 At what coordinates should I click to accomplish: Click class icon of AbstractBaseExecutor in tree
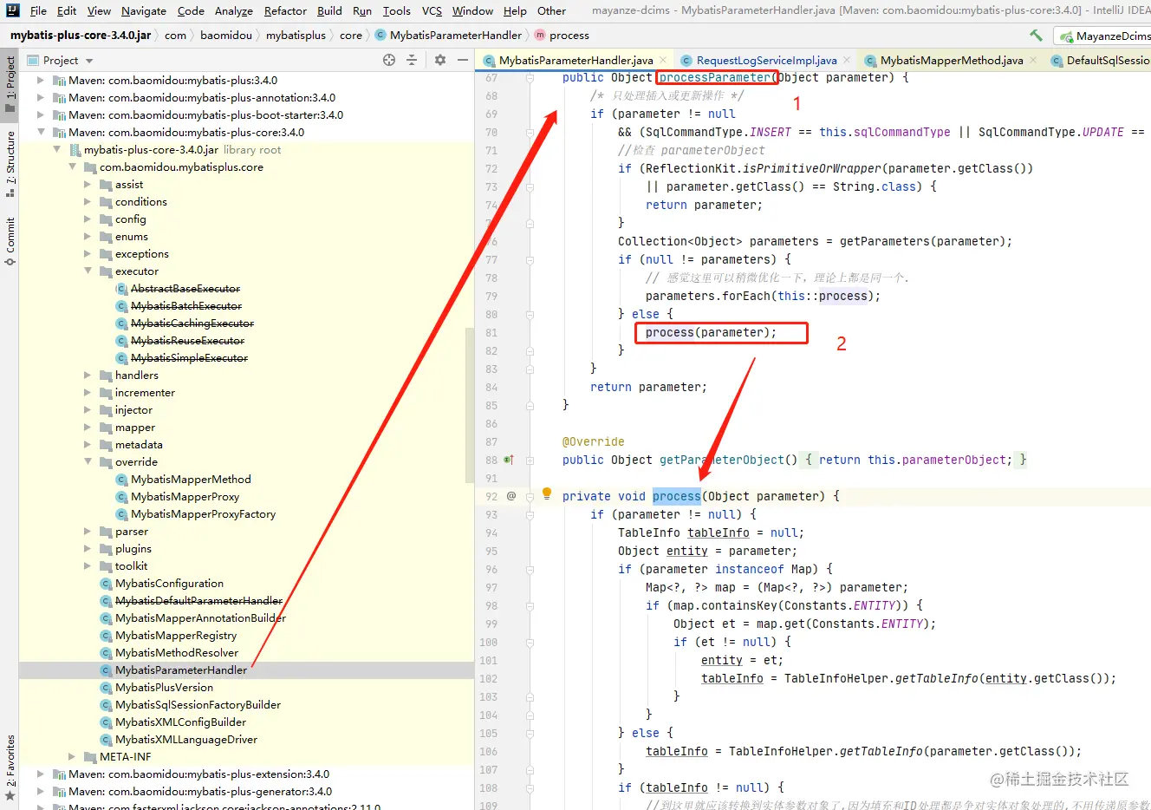[x=122, y=289]
